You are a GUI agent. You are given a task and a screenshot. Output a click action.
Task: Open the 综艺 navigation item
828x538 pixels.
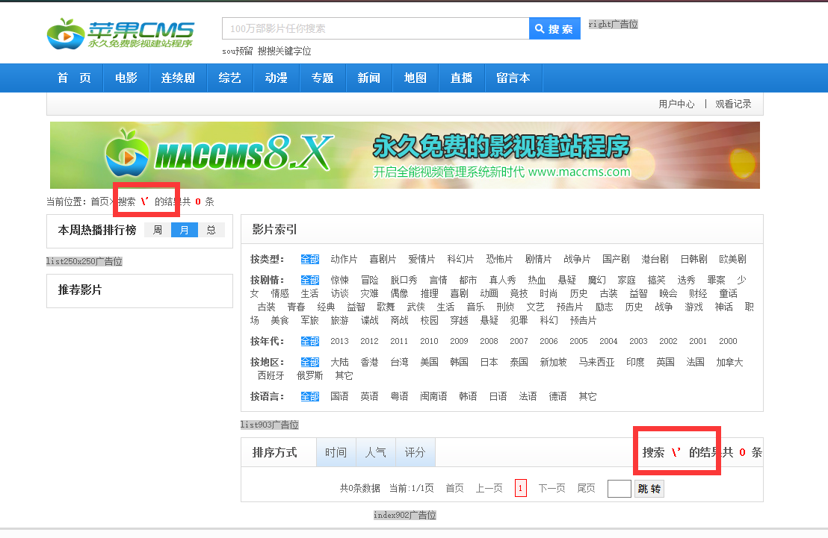pos(229,78)
